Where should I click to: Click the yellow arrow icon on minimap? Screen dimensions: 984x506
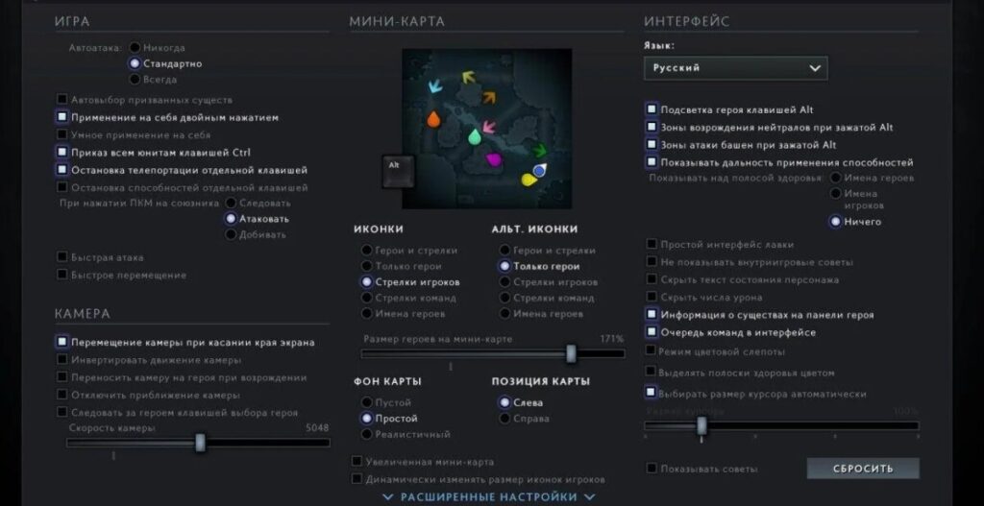click(x=468, y=77)
